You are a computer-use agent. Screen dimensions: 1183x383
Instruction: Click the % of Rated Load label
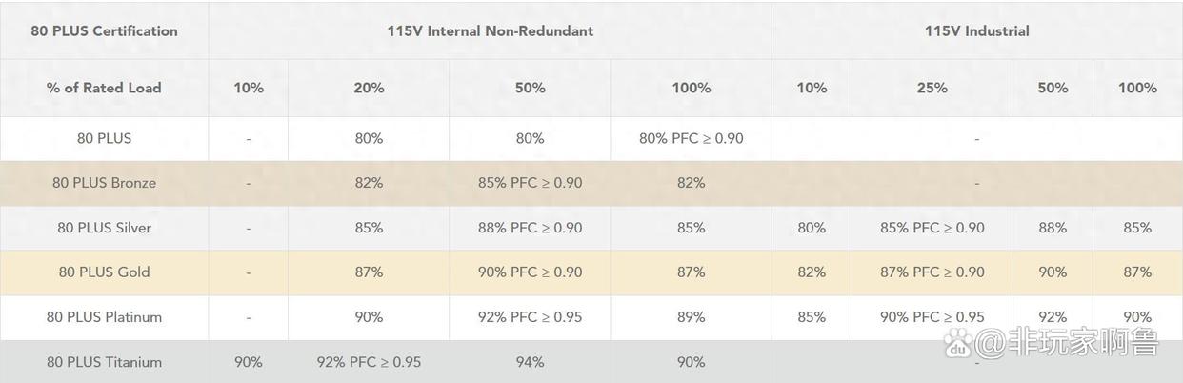104,88
